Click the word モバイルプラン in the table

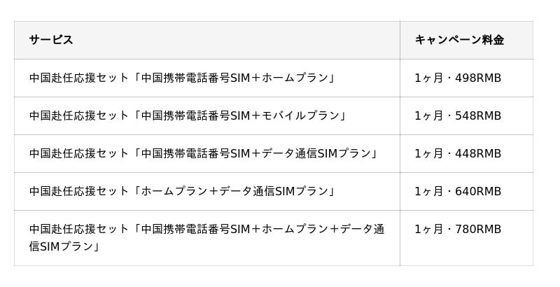pos(301,115)
